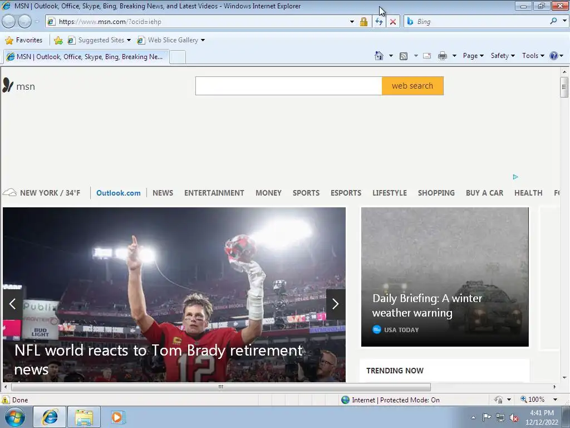This screenshot has width=570, height=428.
Task: Open a new blank tab
Action: click(178, 57)
